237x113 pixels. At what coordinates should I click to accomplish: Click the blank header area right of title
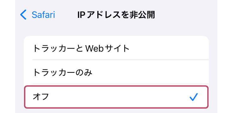click(186, 15)
